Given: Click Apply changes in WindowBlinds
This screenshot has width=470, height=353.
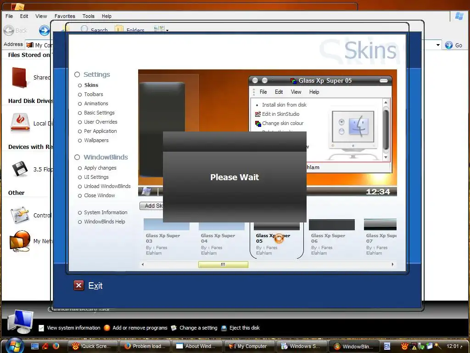Looking at the screenshot, I should 100,168.
